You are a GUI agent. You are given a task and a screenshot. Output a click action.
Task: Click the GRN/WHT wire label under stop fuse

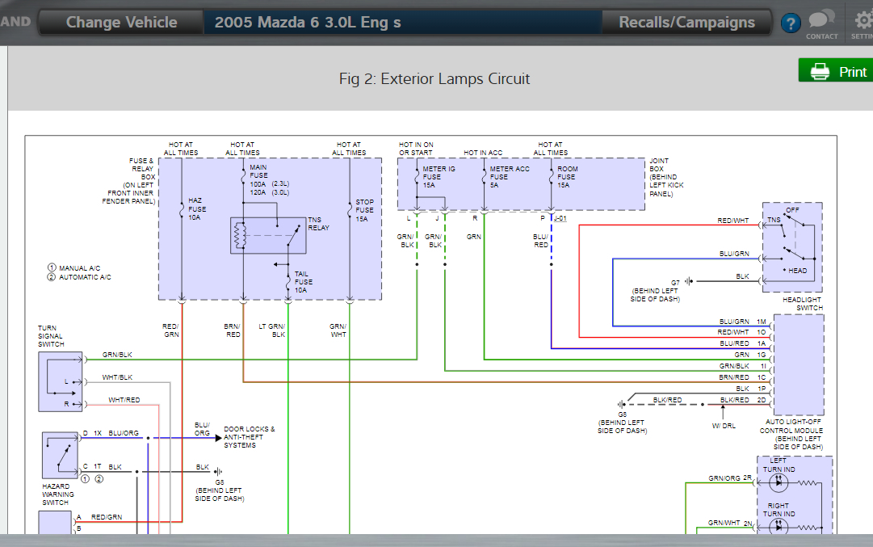(338, 330)
